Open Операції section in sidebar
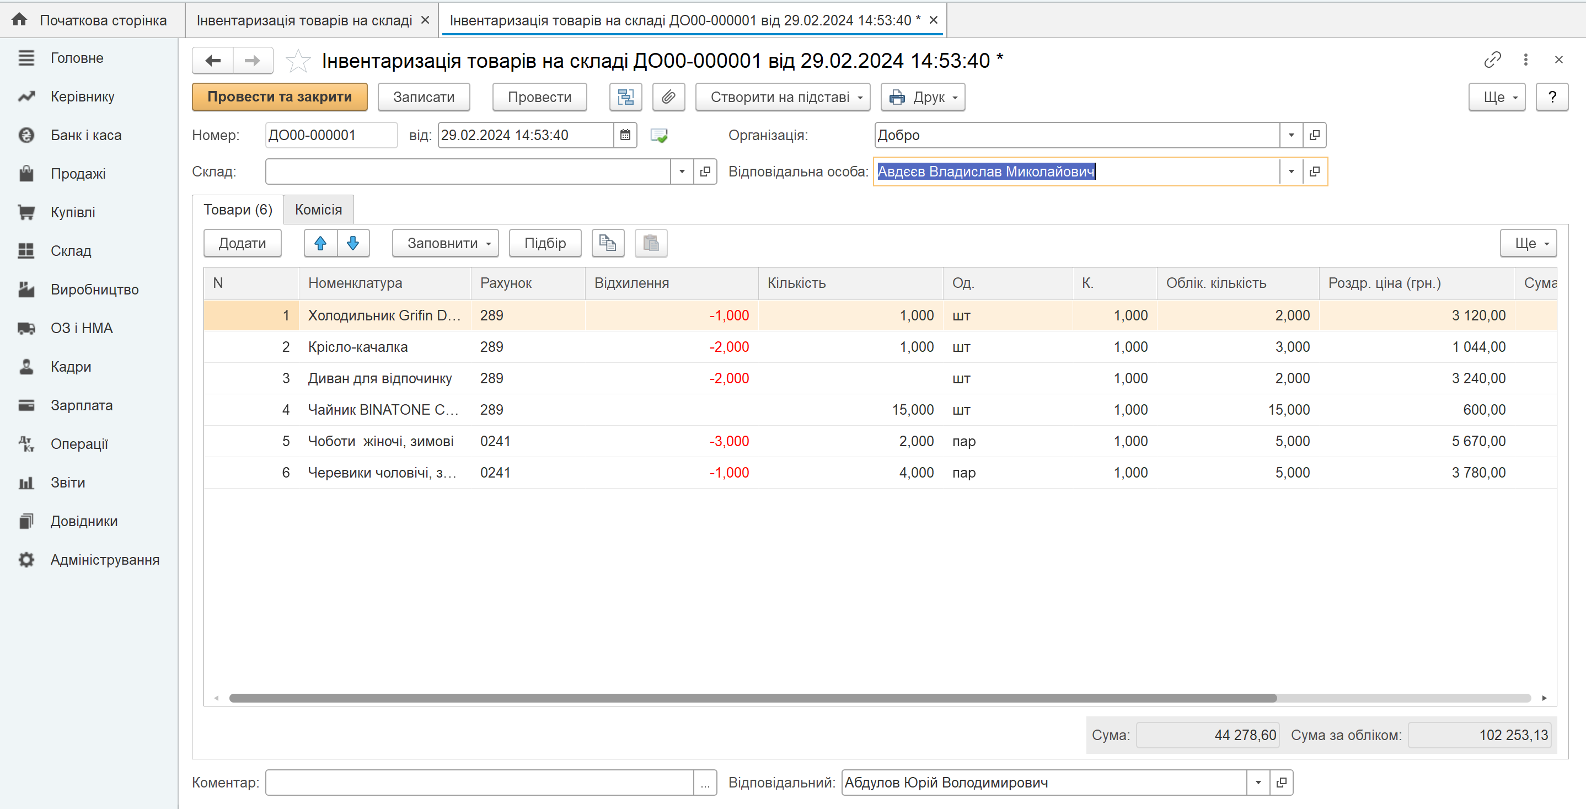This screenshot has width=1586, height=809. (79, 444)
